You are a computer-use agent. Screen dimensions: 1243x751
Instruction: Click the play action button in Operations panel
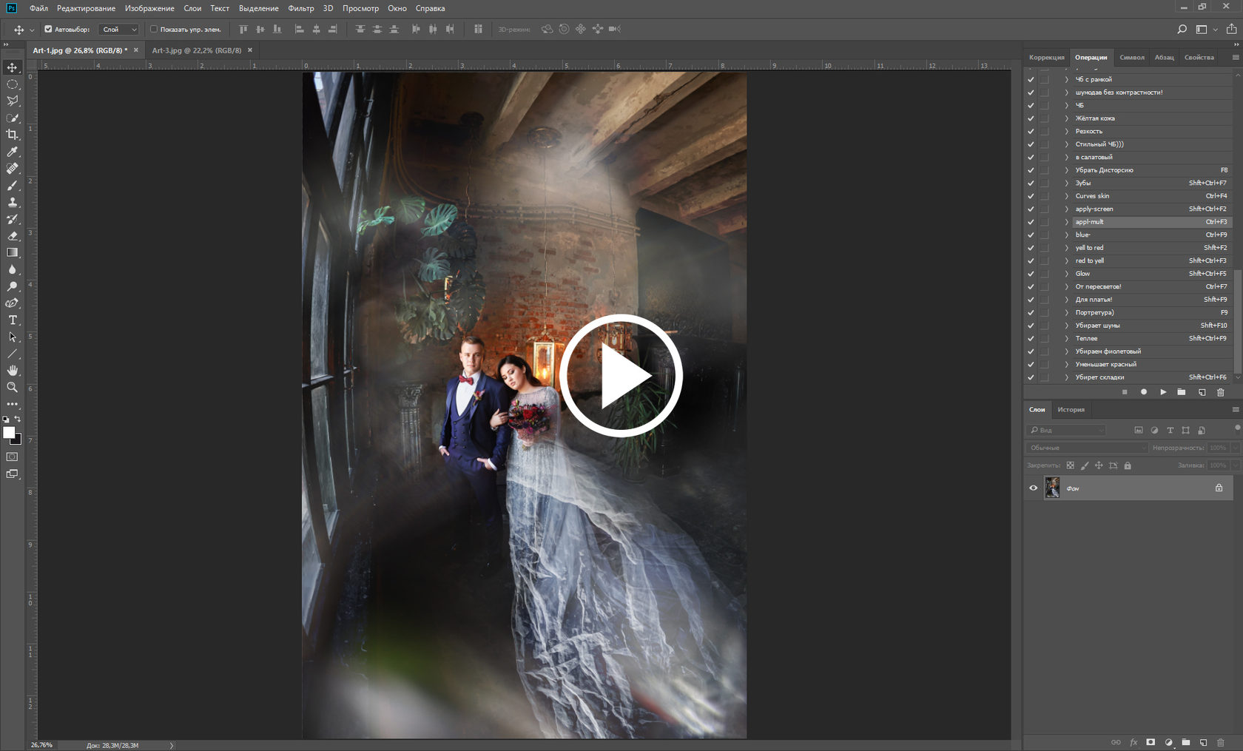(1163, 392)
